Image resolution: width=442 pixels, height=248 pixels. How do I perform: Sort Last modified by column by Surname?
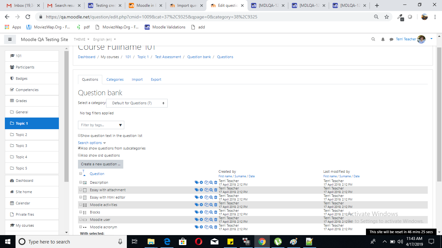point(345,176)
